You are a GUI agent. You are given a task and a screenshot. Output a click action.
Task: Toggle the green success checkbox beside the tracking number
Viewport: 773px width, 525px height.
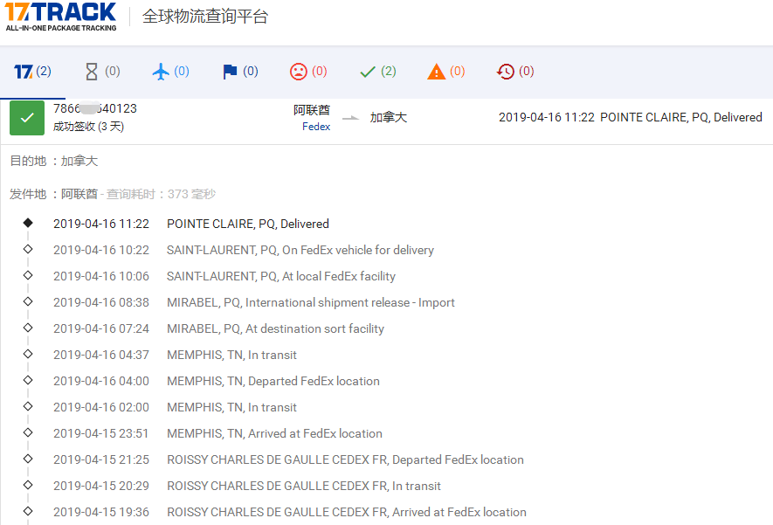[26, 117]
